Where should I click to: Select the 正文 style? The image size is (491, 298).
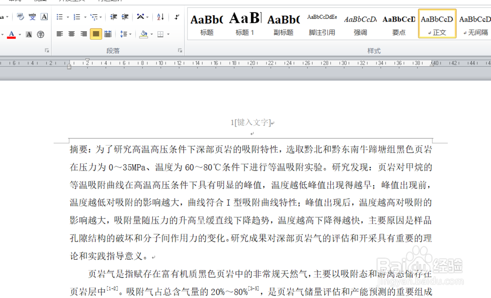click(x=437, y=24)
